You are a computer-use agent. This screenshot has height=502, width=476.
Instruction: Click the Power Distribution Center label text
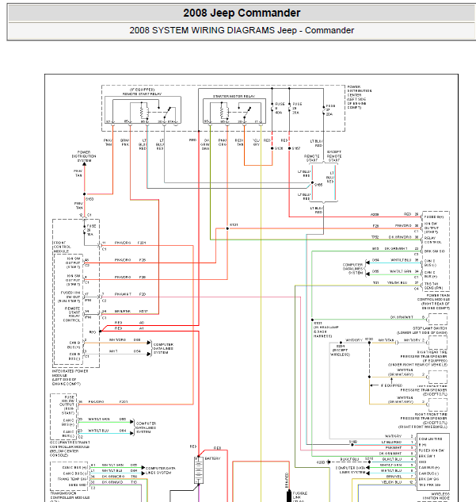pyautogui.click(x=360, y=97)
